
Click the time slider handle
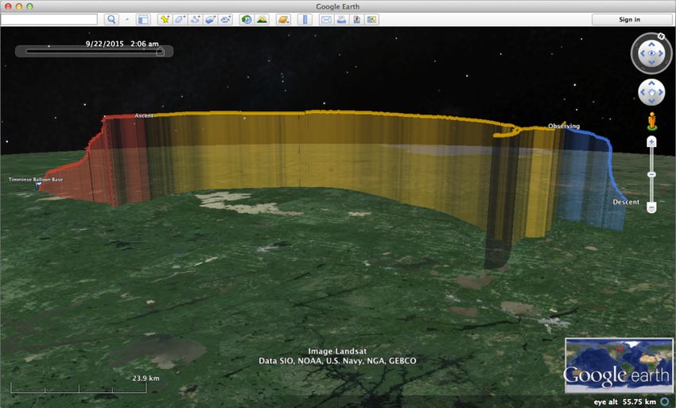(x=160, y=52)
